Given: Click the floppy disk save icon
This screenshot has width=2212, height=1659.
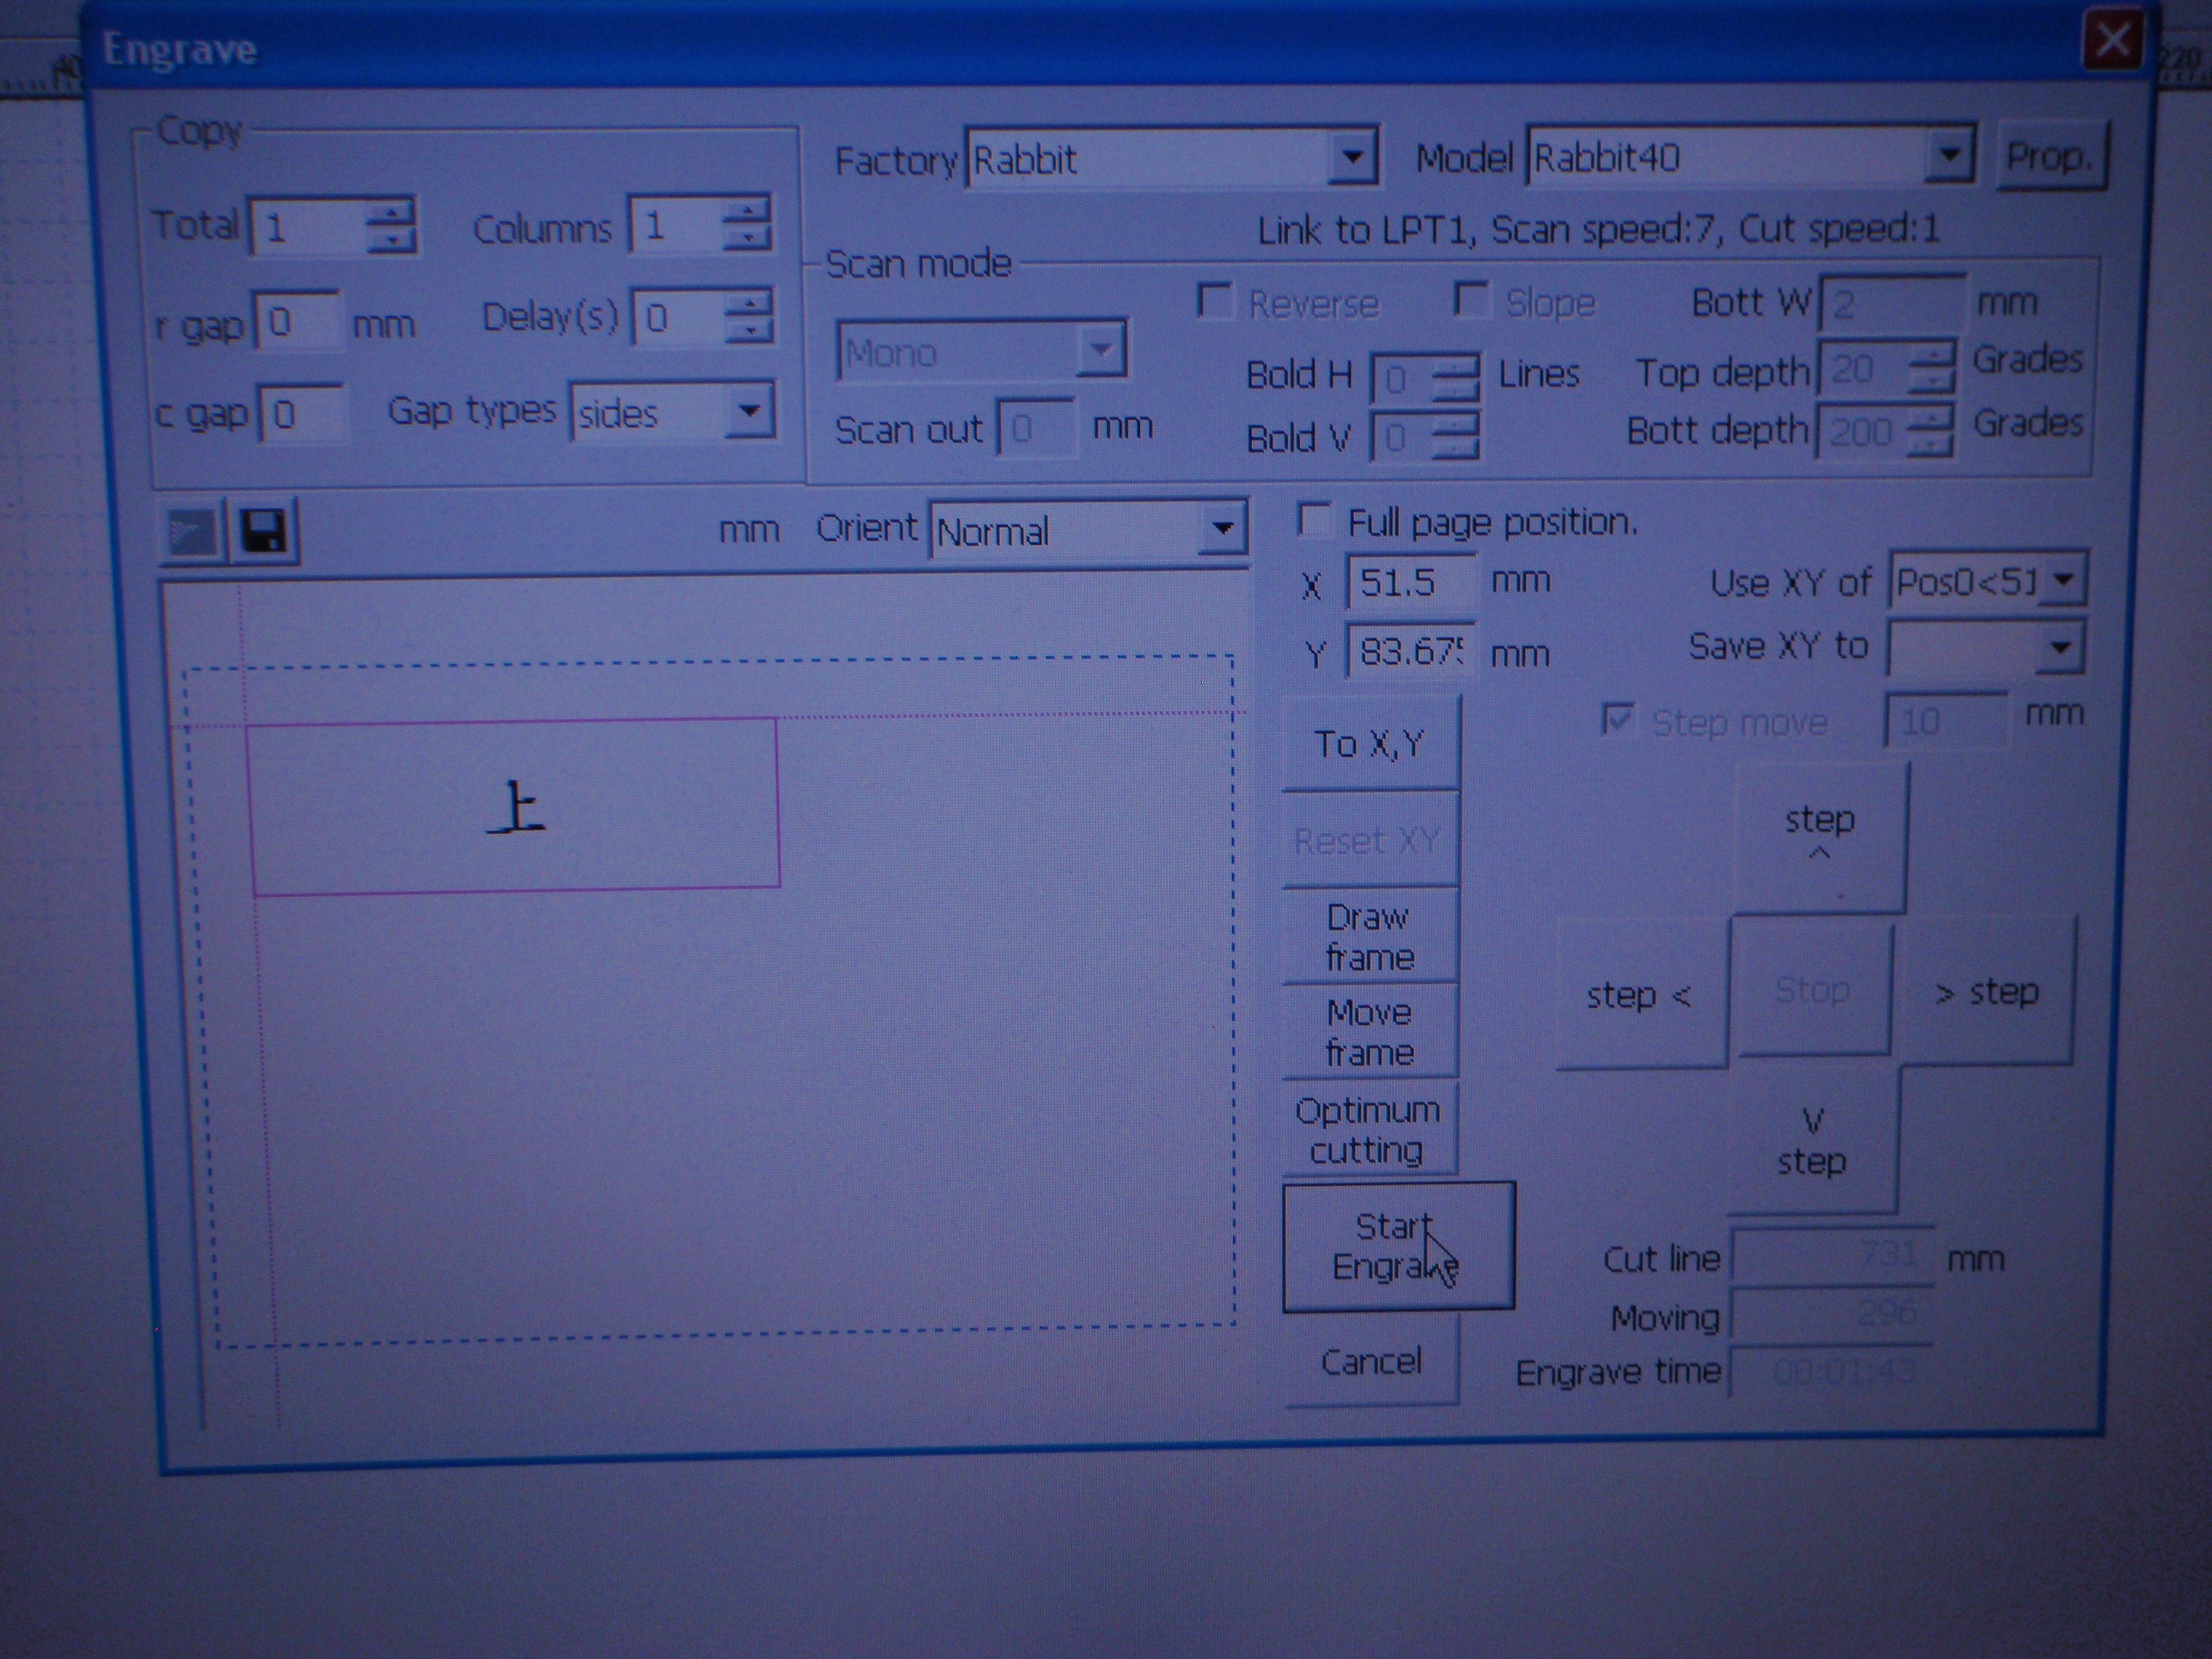Looking at the screenshot, I should click(264, 531).
